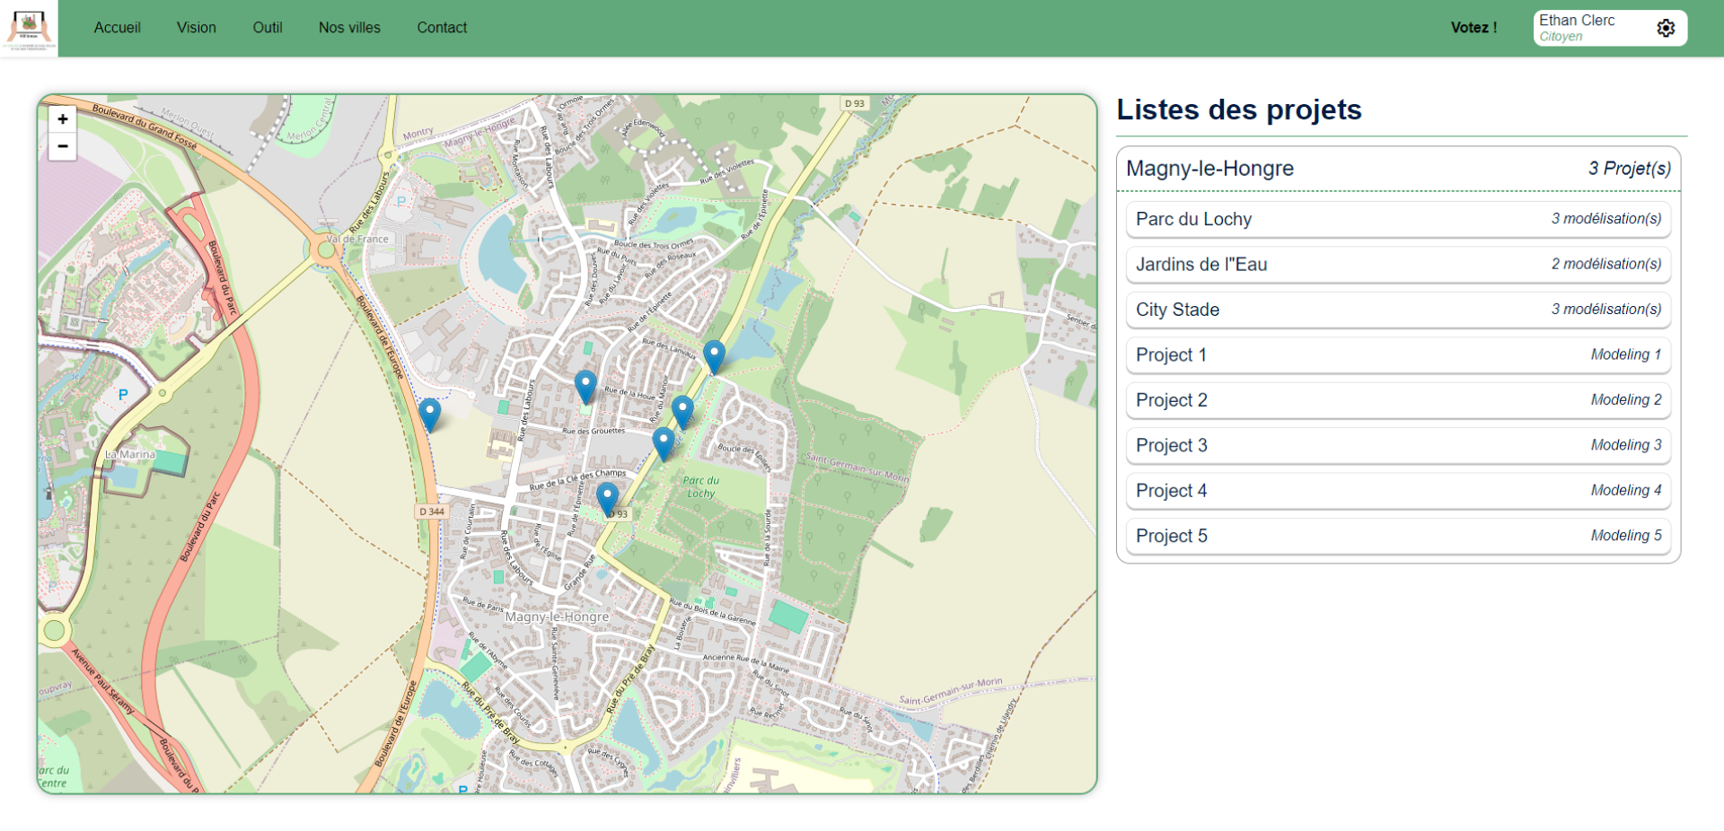Select the northernmost map pin near Rue des Lanvaux
1724x831 pixels.
[x=714, y=356]
